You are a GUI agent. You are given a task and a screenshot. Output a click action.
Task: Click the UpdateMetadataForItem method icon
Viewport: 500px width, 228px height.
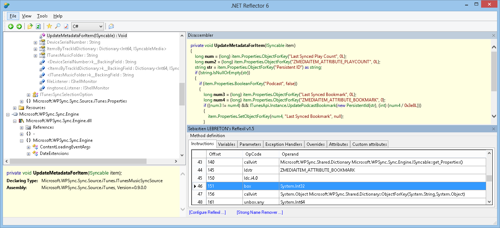pos(42,36)
